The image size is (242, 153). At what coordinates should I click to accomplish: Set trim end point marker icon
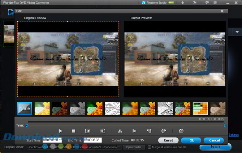[x=103, y=131]
